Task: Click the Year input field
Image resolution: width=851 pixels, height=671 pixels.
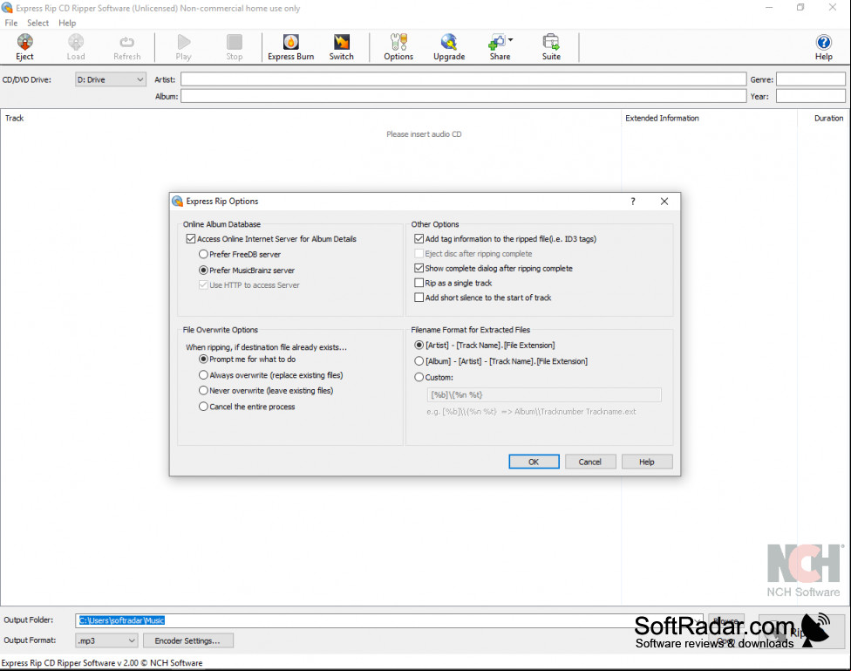Action: 811,96
